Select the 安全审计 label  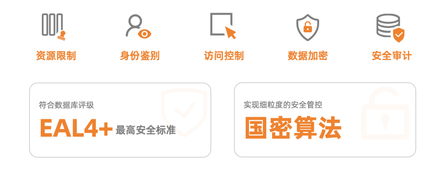pyautogui.click(x=392, y=56)
